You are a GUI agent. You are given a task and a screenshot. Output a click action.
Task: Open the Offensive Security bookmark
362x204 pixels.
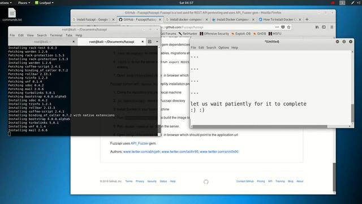coord(214,34)
